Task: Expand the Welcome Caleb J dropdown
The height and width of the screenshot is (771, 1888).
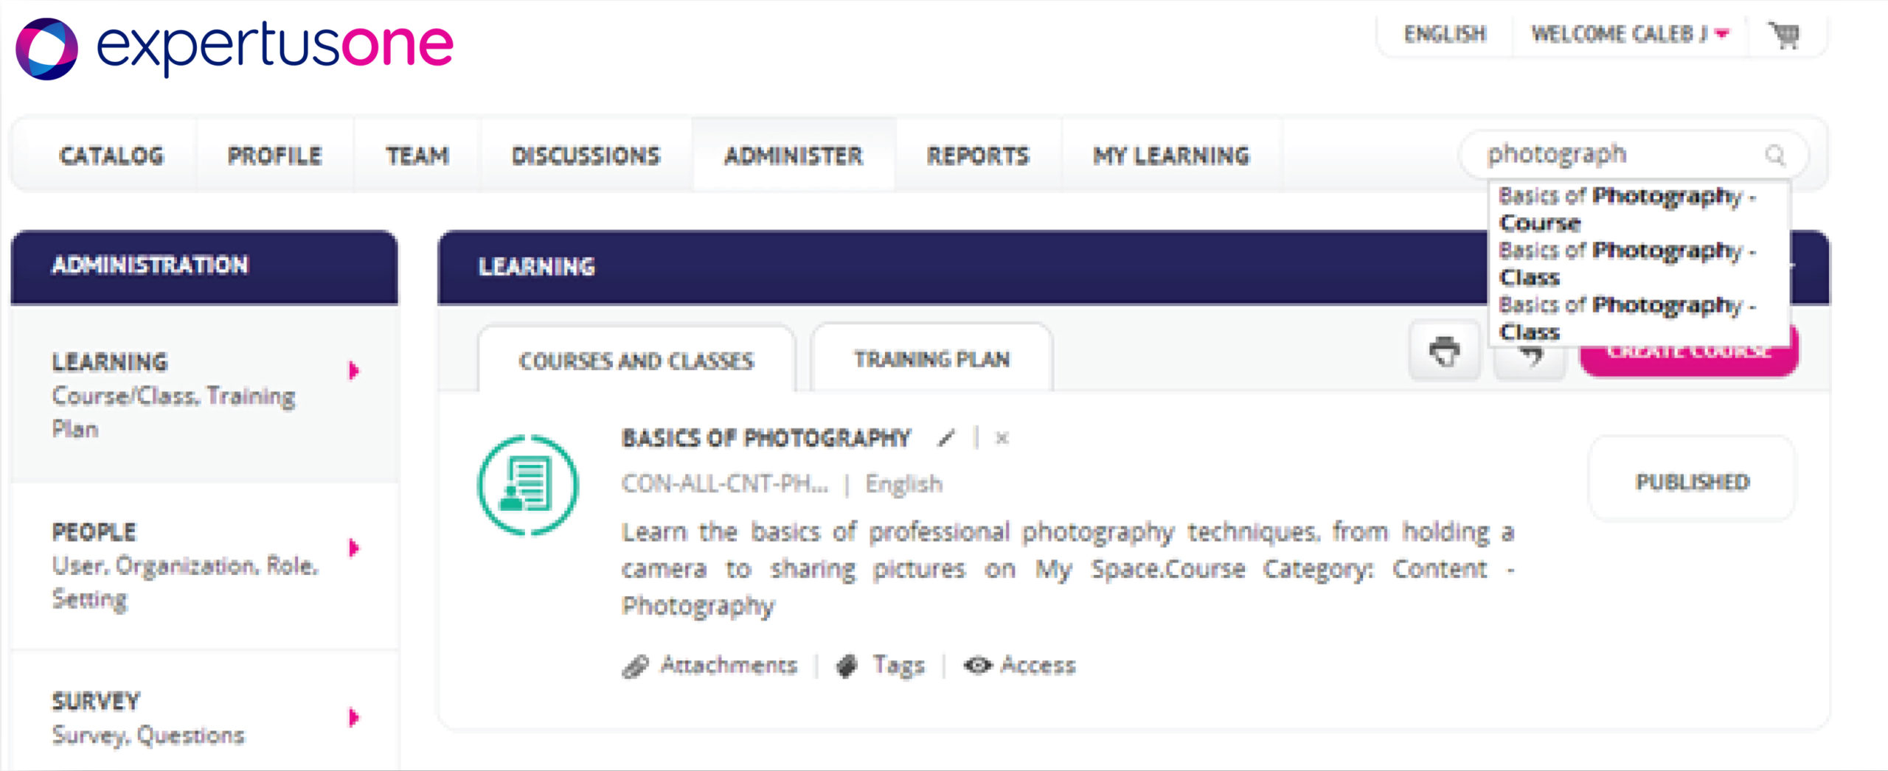Action: (x=1630, y=34)
